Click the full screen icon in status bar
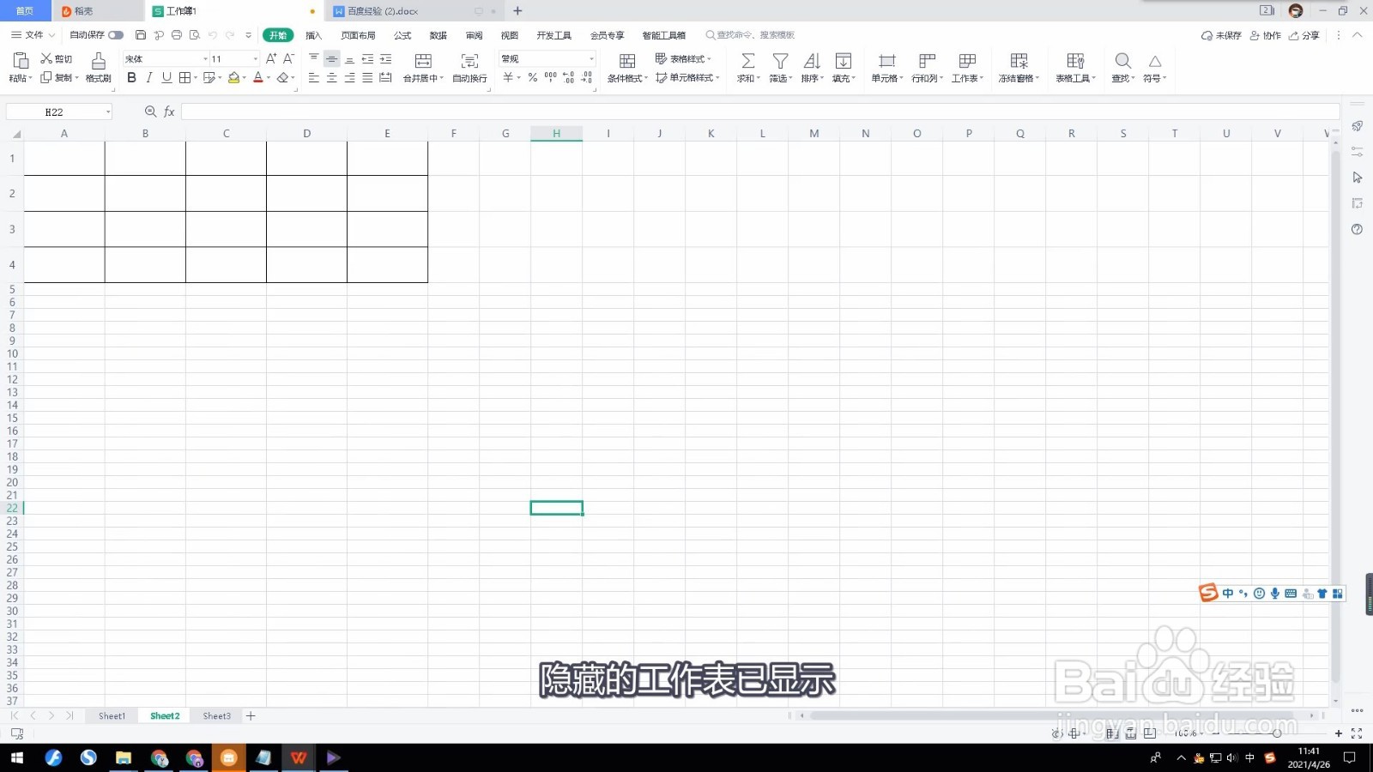The width and height of the screenshot is (1373, 772). click(1357, 733)
